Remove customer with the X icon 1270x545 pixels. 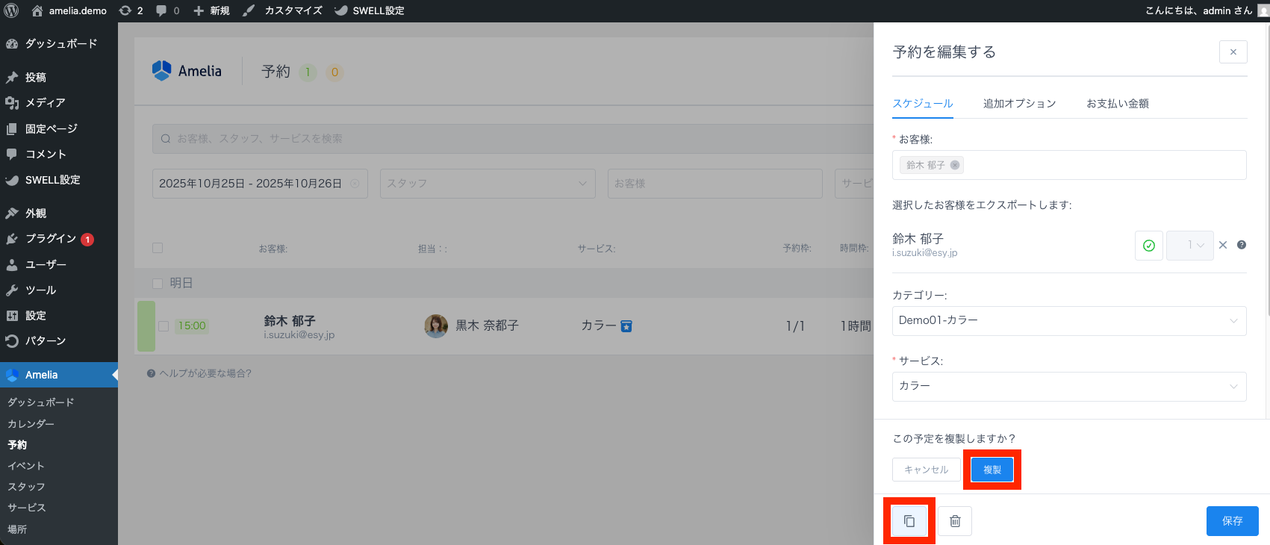pyautogui.click(x=1223, y=245)
